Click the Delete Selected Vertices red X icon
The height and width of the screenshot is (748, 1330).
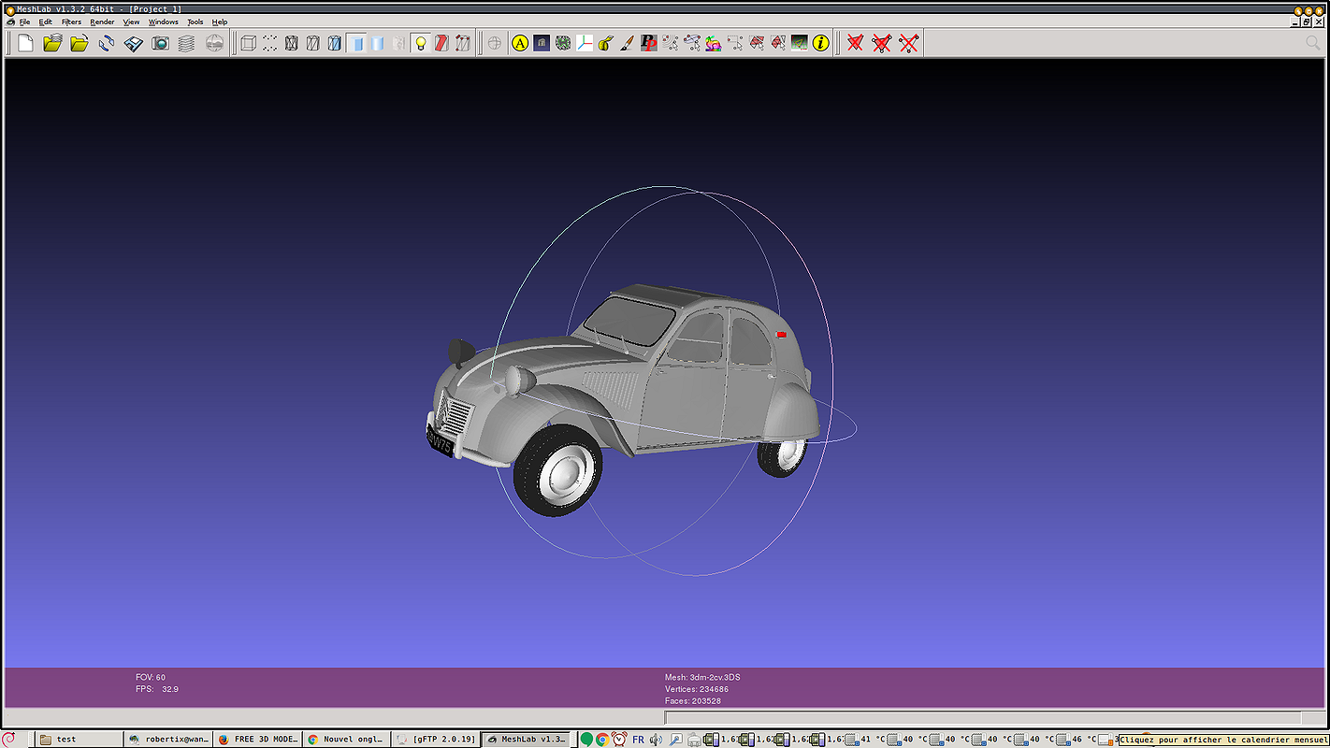pos(909,43)
